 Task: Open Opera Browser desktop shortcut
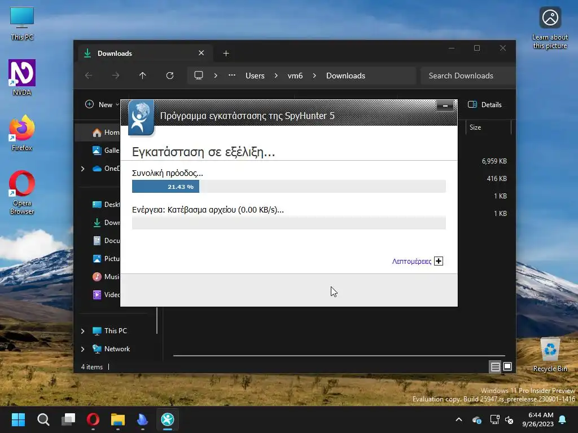[22, 192]
